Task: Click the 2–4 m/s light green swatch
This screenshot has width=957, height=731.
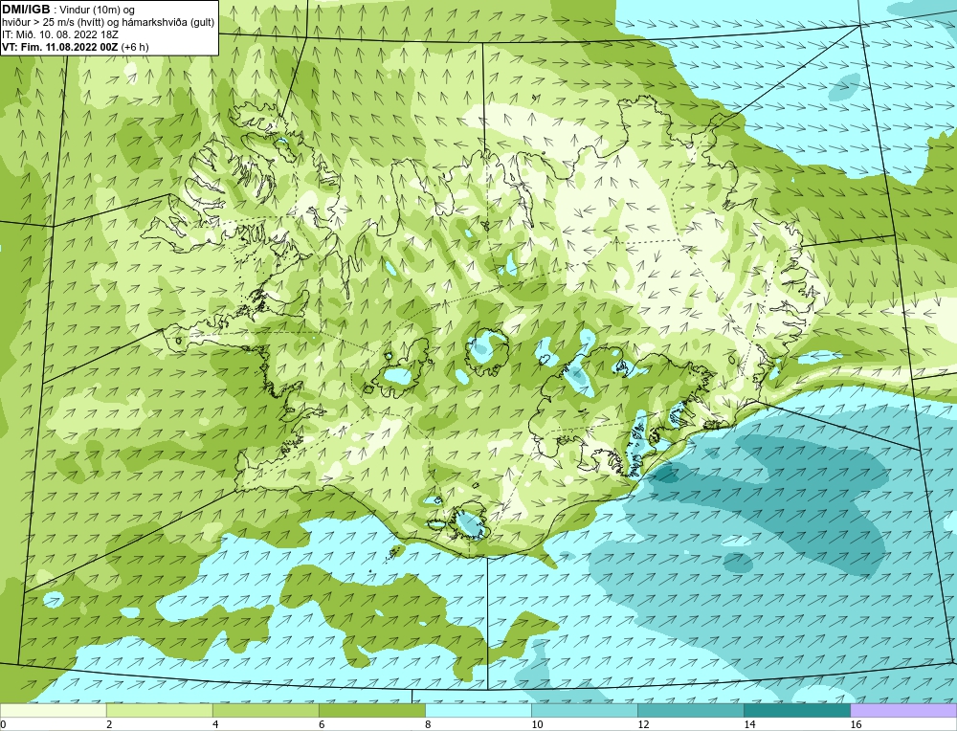Action: pyautogui.click(x=159, y=711)
